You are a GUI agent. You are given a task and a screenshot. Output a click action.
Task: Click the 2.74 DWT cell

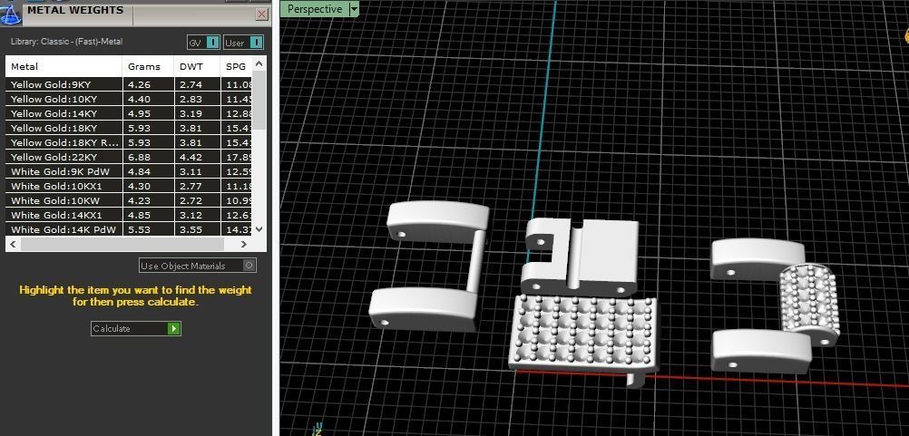pos(197,84)
